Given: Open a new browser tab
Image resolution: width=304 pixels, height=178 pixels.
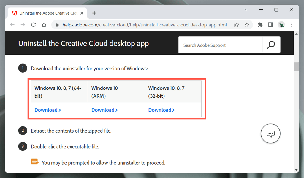Looking at the screenshot, I should [x=94, y=13].
